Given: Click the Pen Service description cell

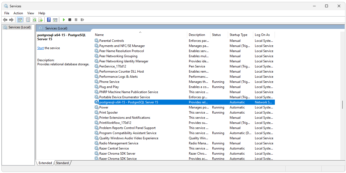Looking at the screenshot, I should point(197,66).
